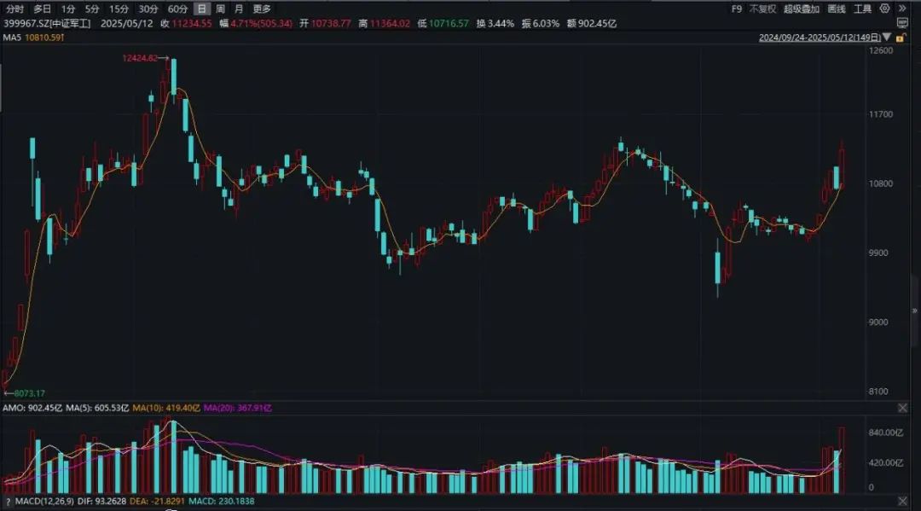Click the low value 10716.57
This screenshot has height=511, width=921.
[x=449, y=24]
